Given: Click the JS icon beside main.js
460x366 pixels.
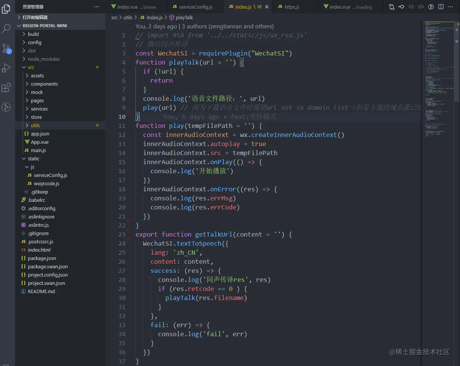Looking at the screenshot, I should click(26, 150).
